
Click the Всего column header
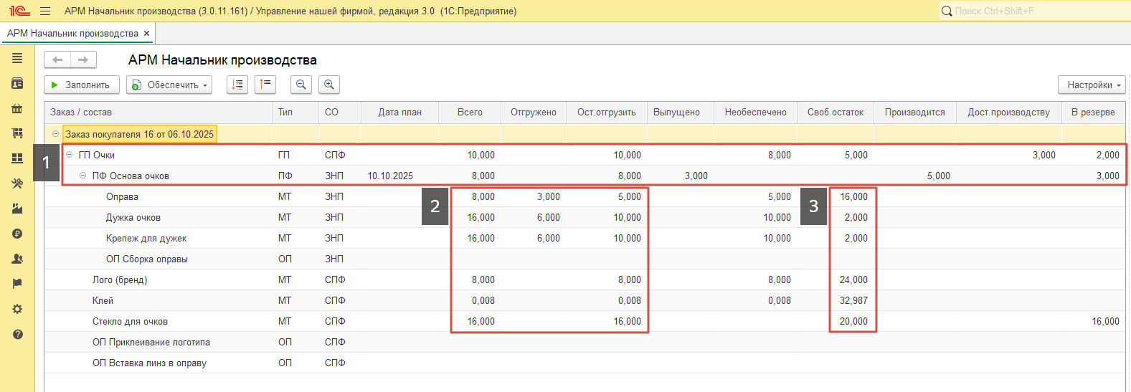tap(470, 112)
